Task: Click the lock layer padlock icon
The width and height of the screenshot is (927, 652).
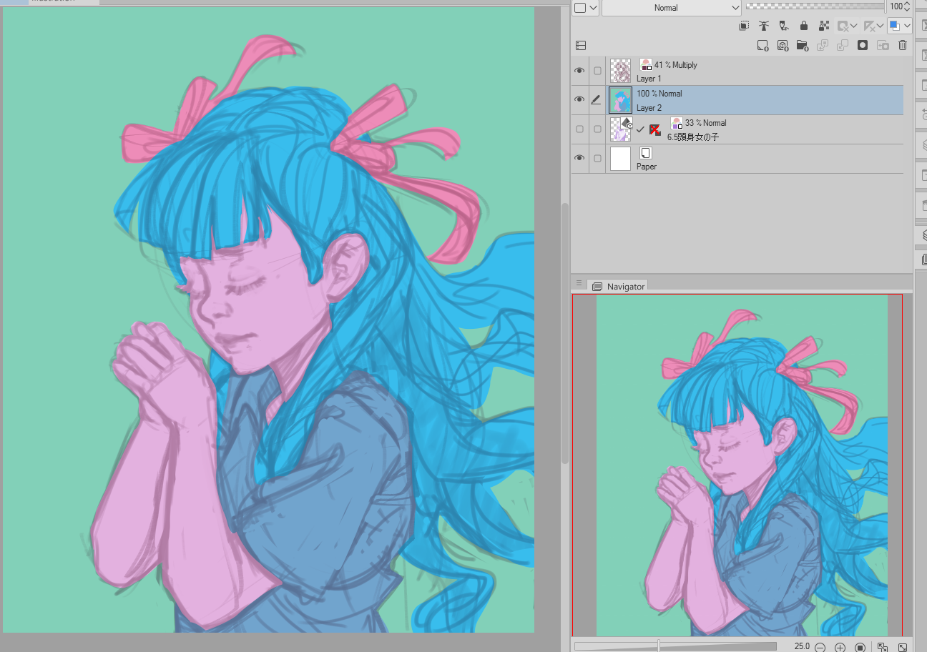Action: tap(804, 26)
